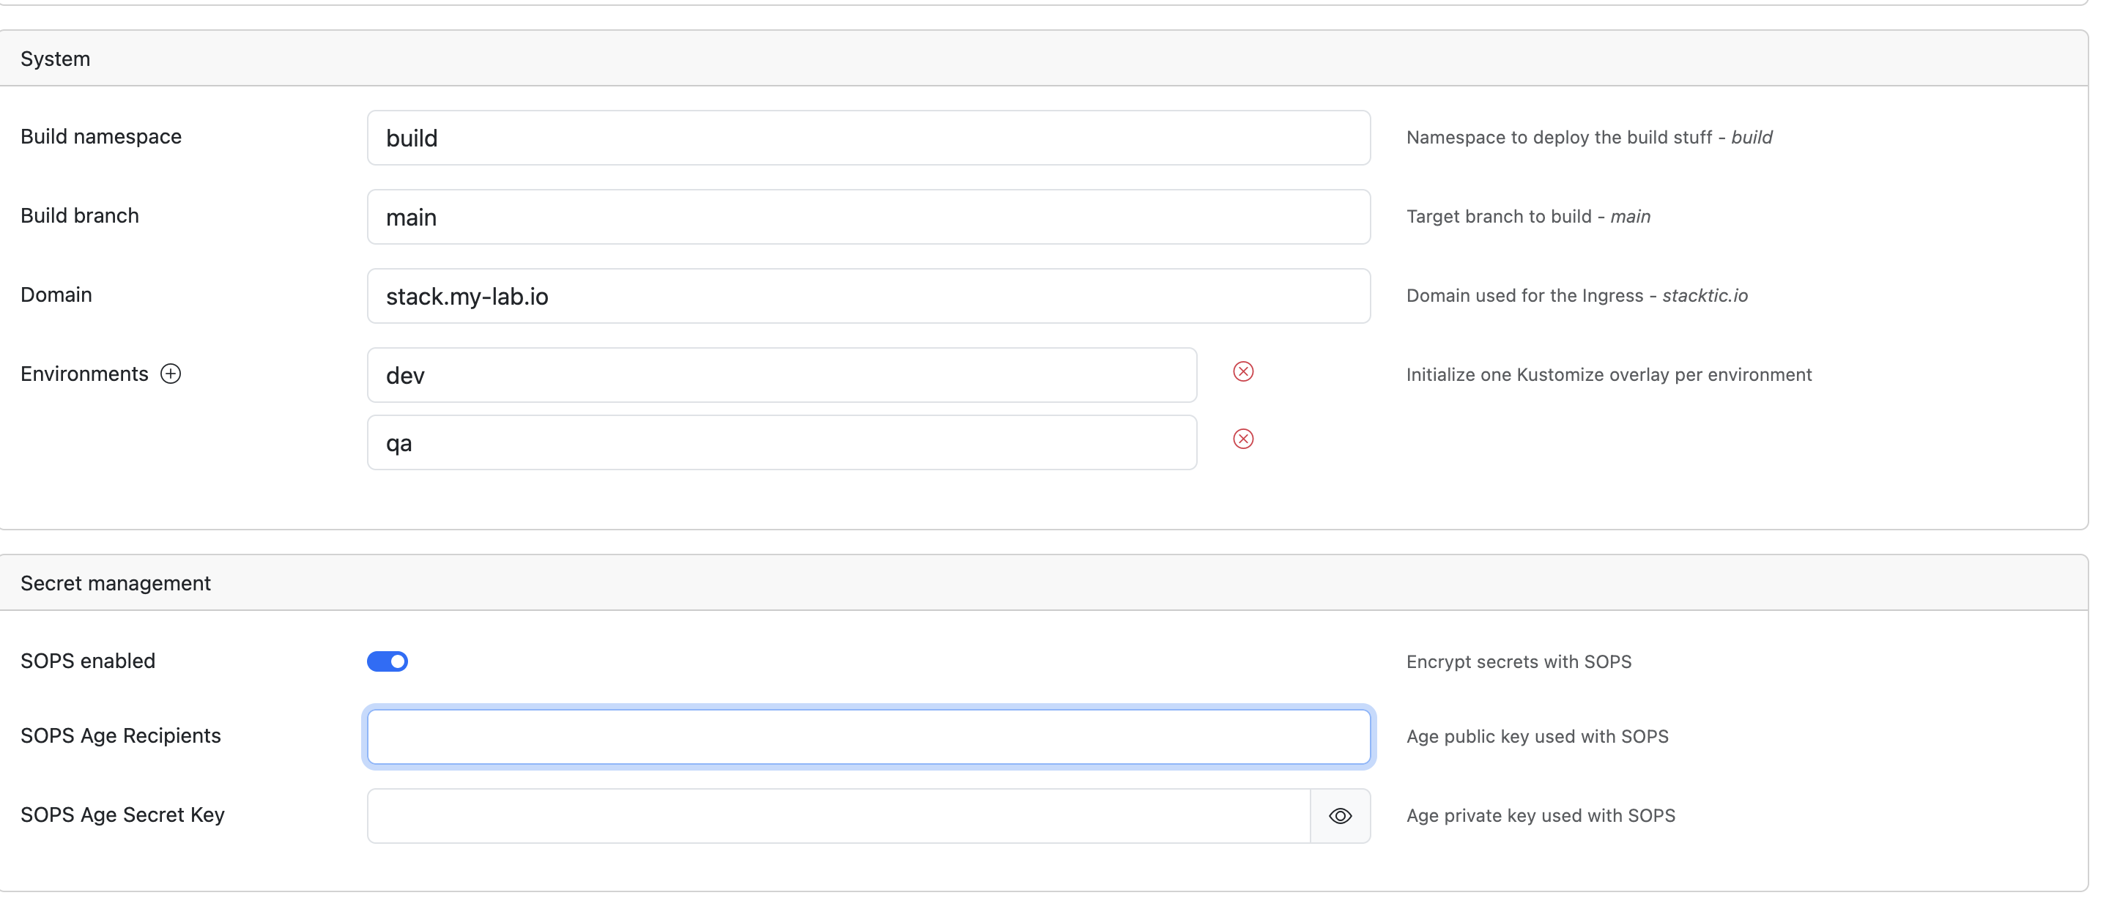The width and height of the screenshot is (2120, 920).
Task: Select the dev environment text box
Action: (782, 375)
